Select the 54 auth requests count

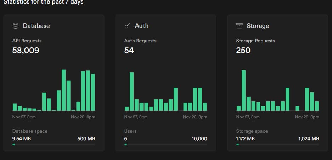coord(129,51)
